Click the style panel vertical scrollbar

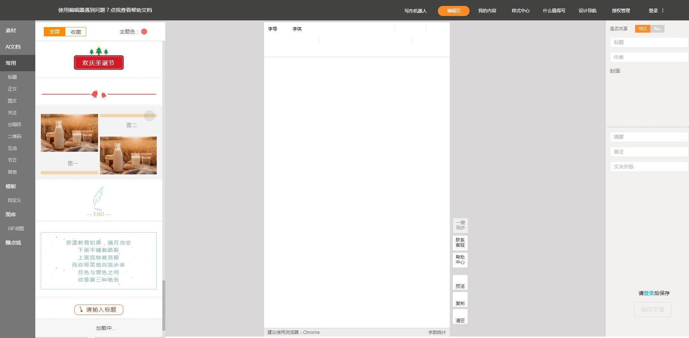tap(164, 305)
